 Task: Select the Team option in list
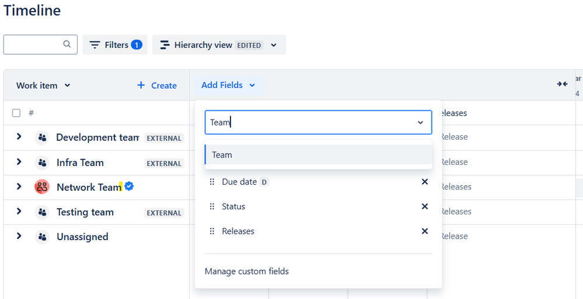[x=318, y=155]
